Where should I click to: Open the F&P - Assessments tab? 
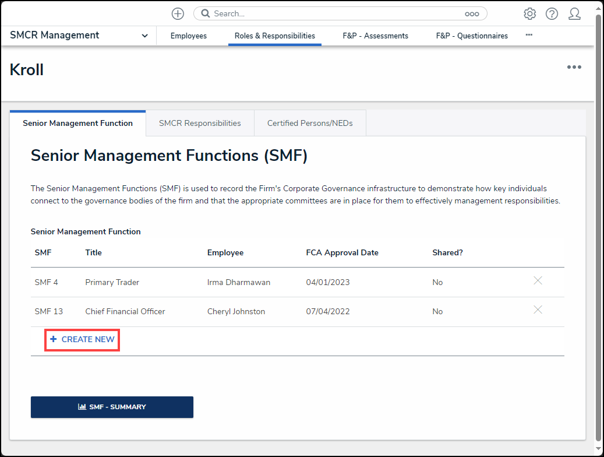(x=375, y=36)
